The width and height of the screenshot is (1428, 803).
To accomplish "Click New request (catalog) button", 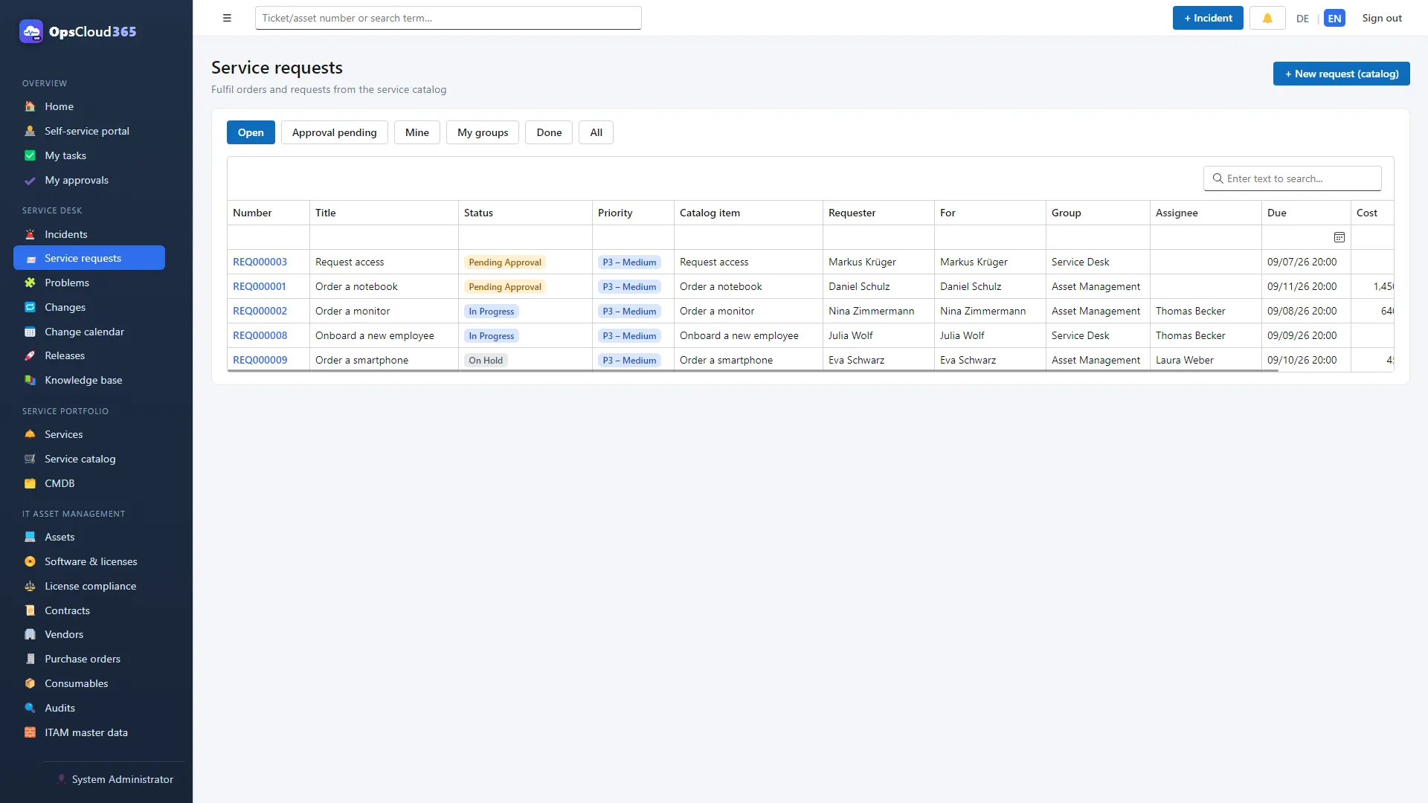I will click(1341, 74).
